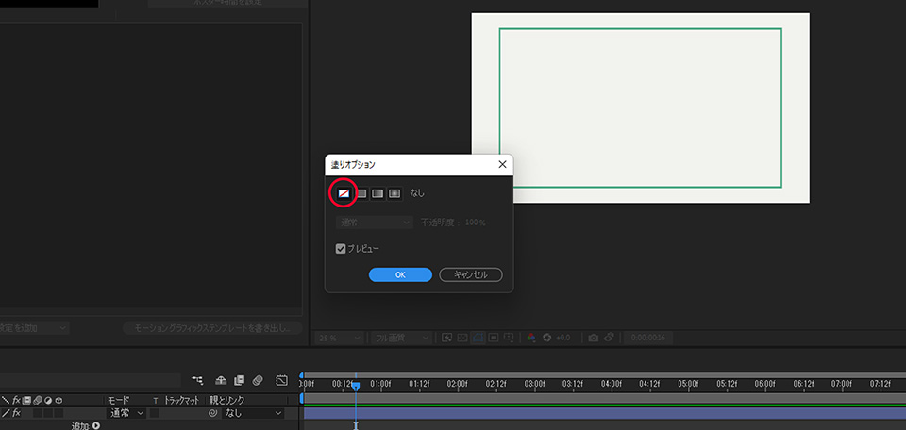Screen dimensions: 906x430
Task: Open the フル画質 resolution dropdown
Action: (x=402, y=338)
